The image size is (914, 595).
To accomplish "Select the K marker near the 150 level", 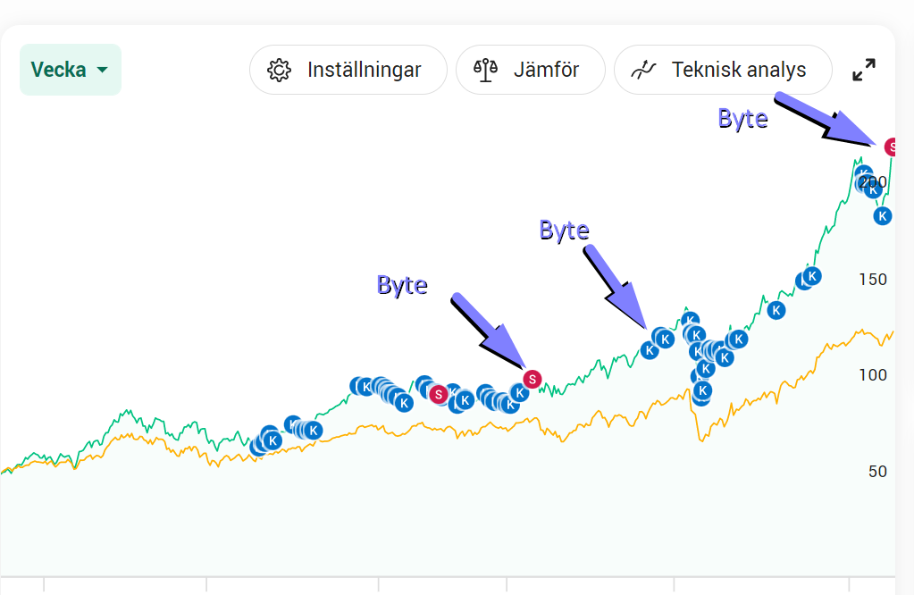I will point(812,276).
